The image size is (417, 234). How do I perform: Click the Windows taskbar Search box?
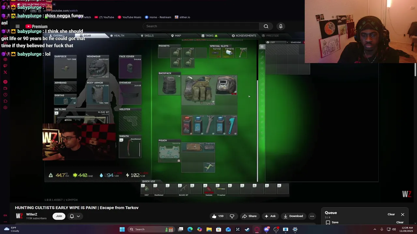tap(151, 229)
